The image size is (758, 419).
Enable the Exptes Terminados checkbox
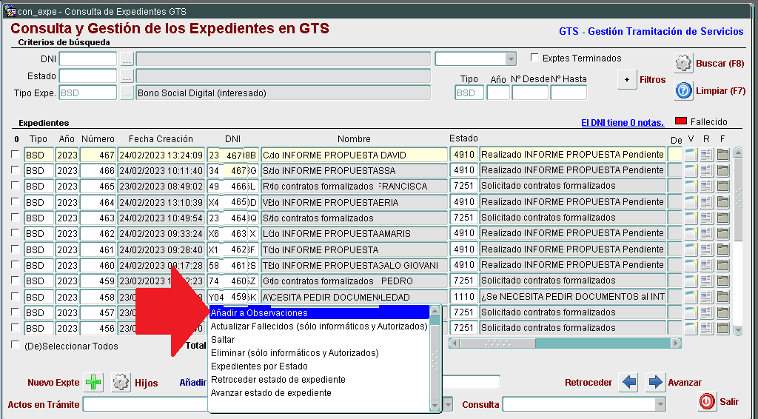click(x=535, y=58)
